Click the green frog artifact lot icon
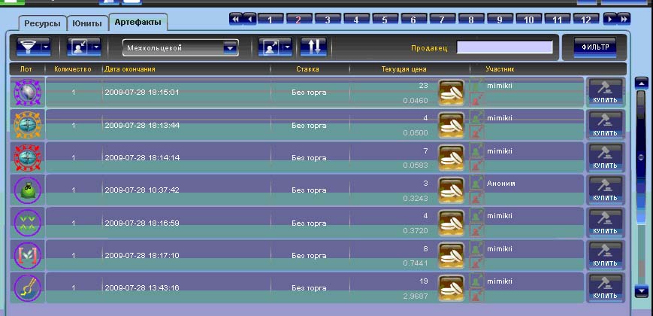The height and width of the screenshot is (316, 653). (x=26, y=190)
